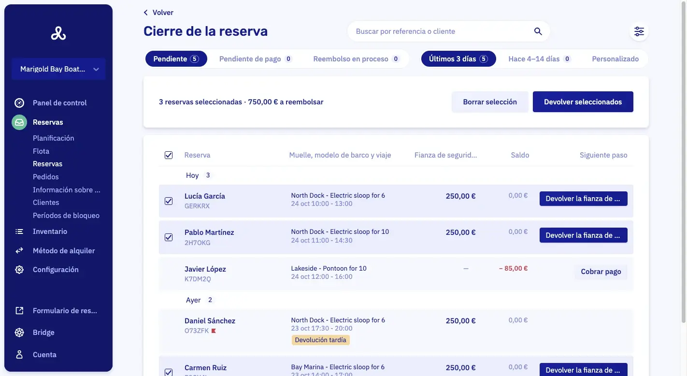Click the Reservas green inbox icon
687x376 pixels.
click(19, 122)
